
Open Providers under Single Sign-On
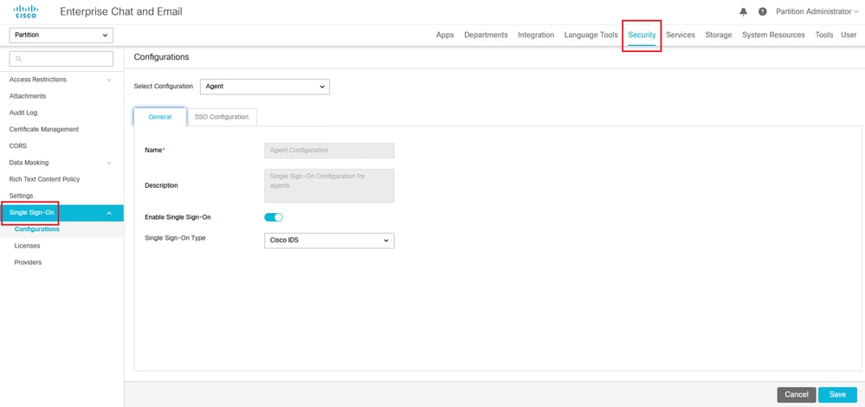coord(28,262)
